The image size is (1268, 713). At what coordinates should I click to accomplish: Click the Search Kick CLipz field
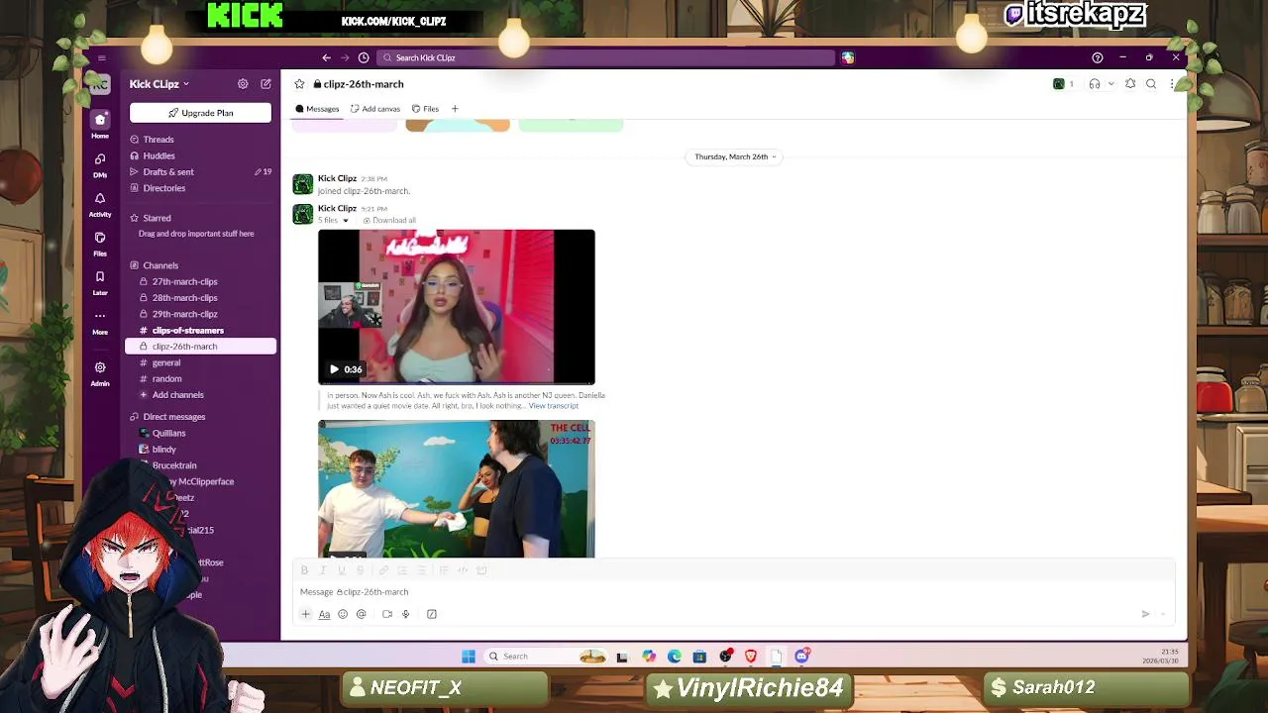point(606,57)
